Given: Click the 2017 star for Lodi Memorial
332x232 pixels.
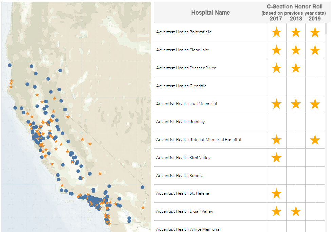Looking at the screenshot, I should tap(277, 104).
